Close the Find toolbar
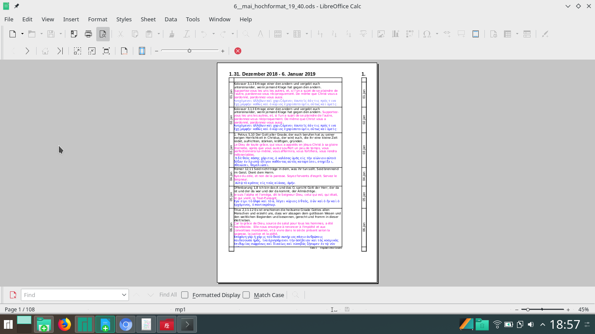 click(x=13, y=295)
